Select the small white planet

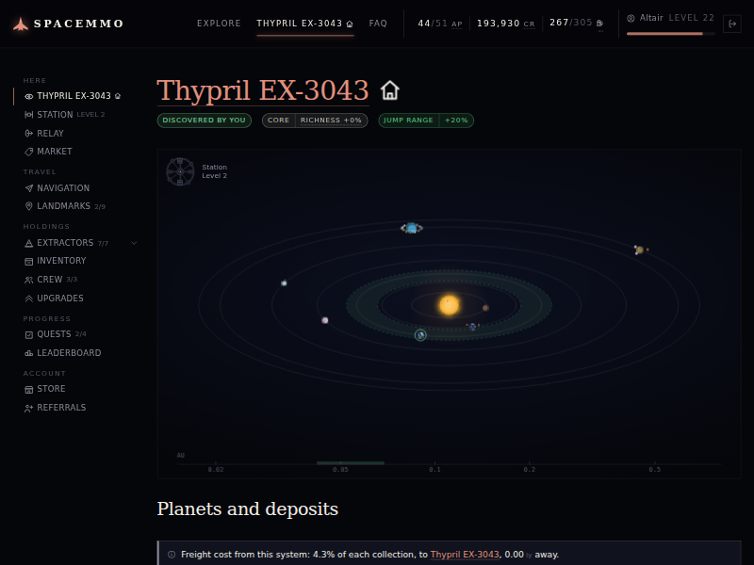[x=285, y=283]
